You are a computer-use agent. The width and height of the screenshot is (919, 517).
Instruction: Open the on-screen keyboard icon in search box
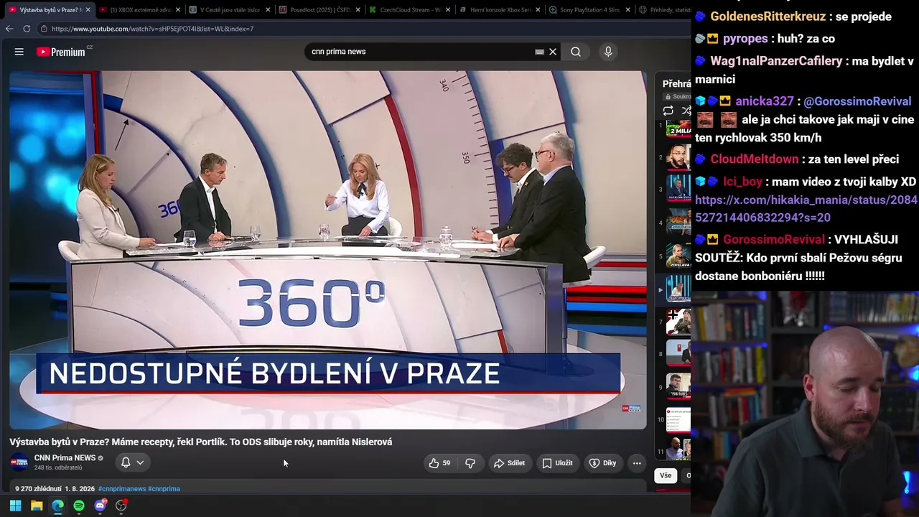click(539, 52)
